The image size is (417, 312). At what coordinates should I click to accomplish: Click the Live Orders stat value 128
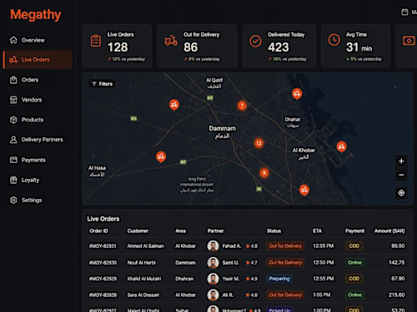[x=118, y=47]
